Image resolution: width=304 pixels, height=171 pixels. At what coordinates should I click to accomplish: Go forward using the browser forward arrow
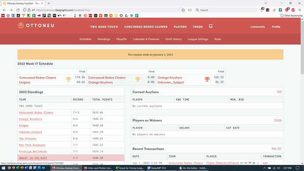click(11, 10)
